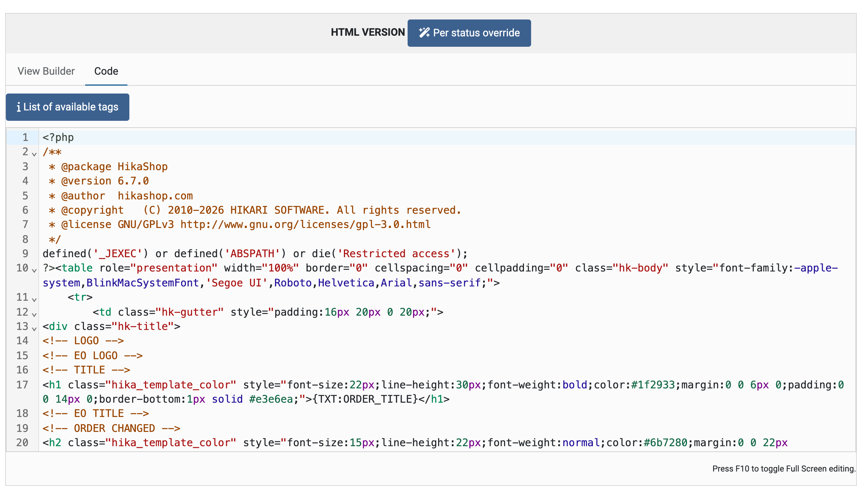Click the '_JEXEC' string on line 9
Image resolution: width=862 pixels, height=491 pixels.
pyautogui.click(x=117, y=253)
